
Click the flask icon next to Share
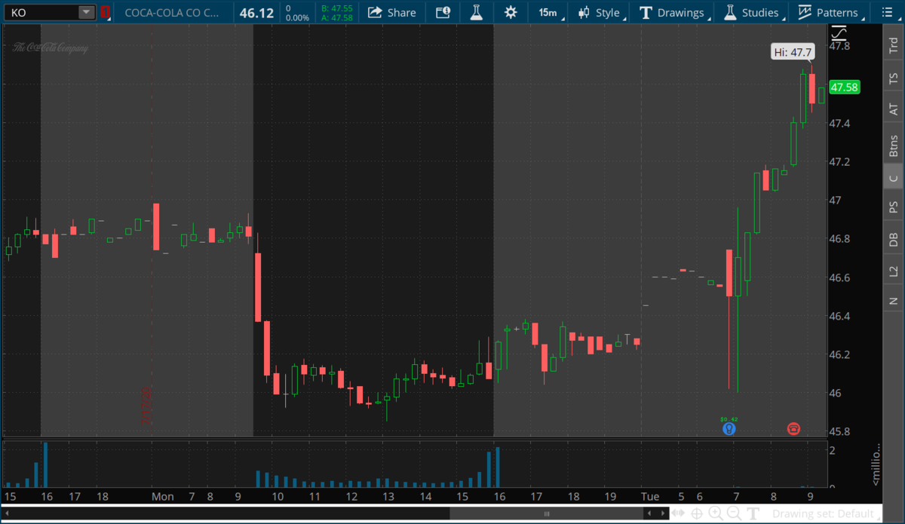coord(476,12)
